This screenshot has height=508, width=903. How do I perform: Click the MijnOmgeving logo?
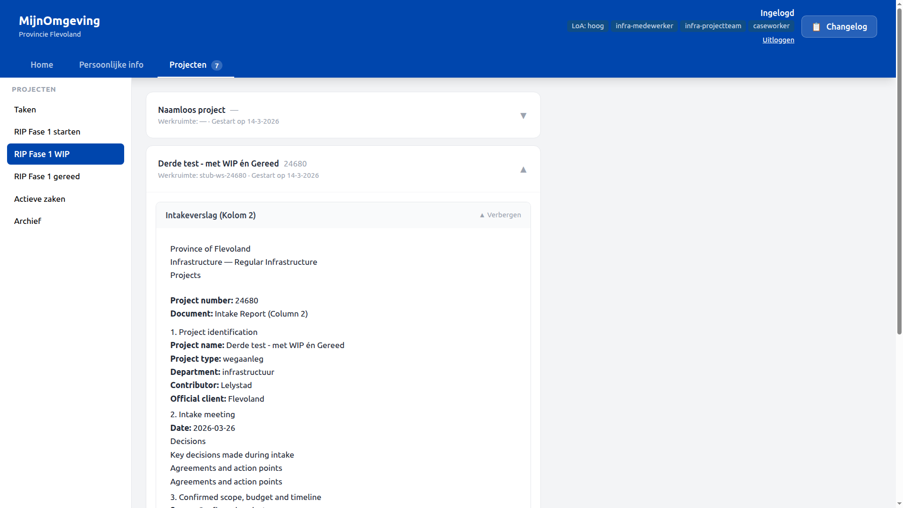[59, 21]
